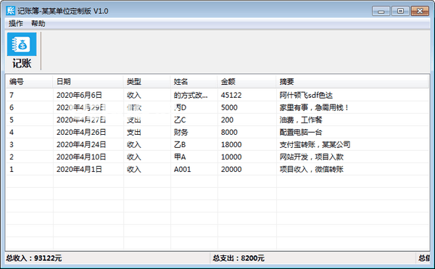Sort by the 摘要 column header
Viewport: 435px width, 269px height.
[352, 81]
